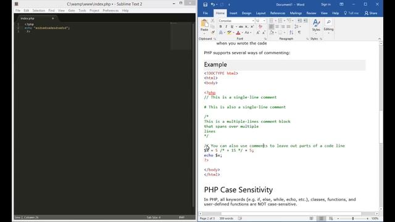Viewport: 395px width, 222px height.
Task: Open Selection menu in Sublime Text
Action: pyautogui.click(x=38, y=10)
